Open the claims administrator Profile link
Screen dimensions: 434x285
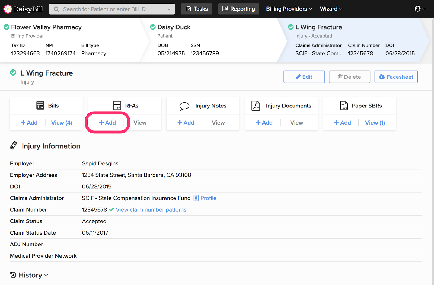coord(208,198)
